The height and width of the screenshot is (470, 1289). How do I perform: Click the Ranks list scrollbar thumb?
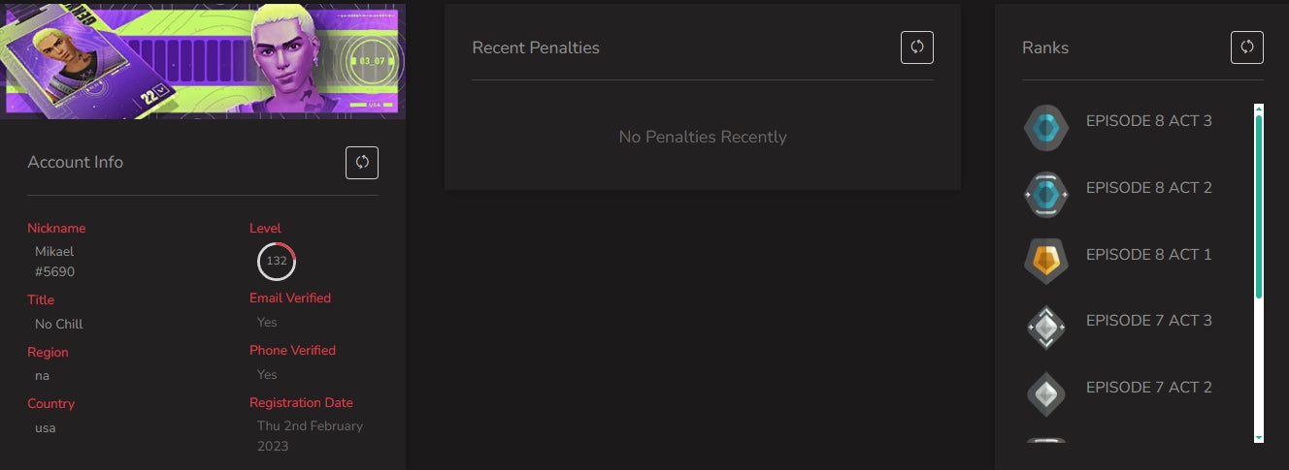click(x=1259, y=206)
